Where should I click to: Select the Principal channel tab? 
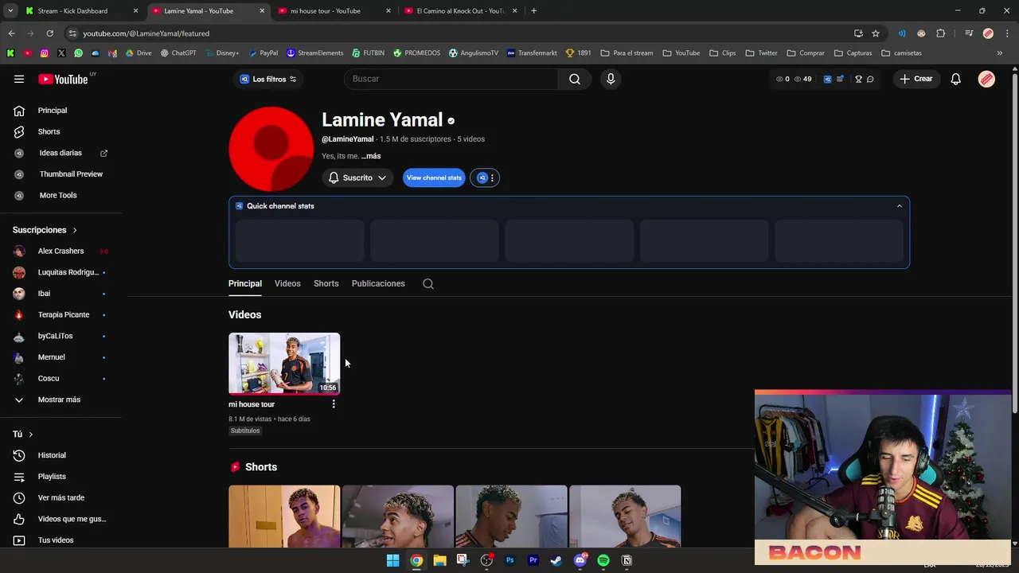[245, 283]
